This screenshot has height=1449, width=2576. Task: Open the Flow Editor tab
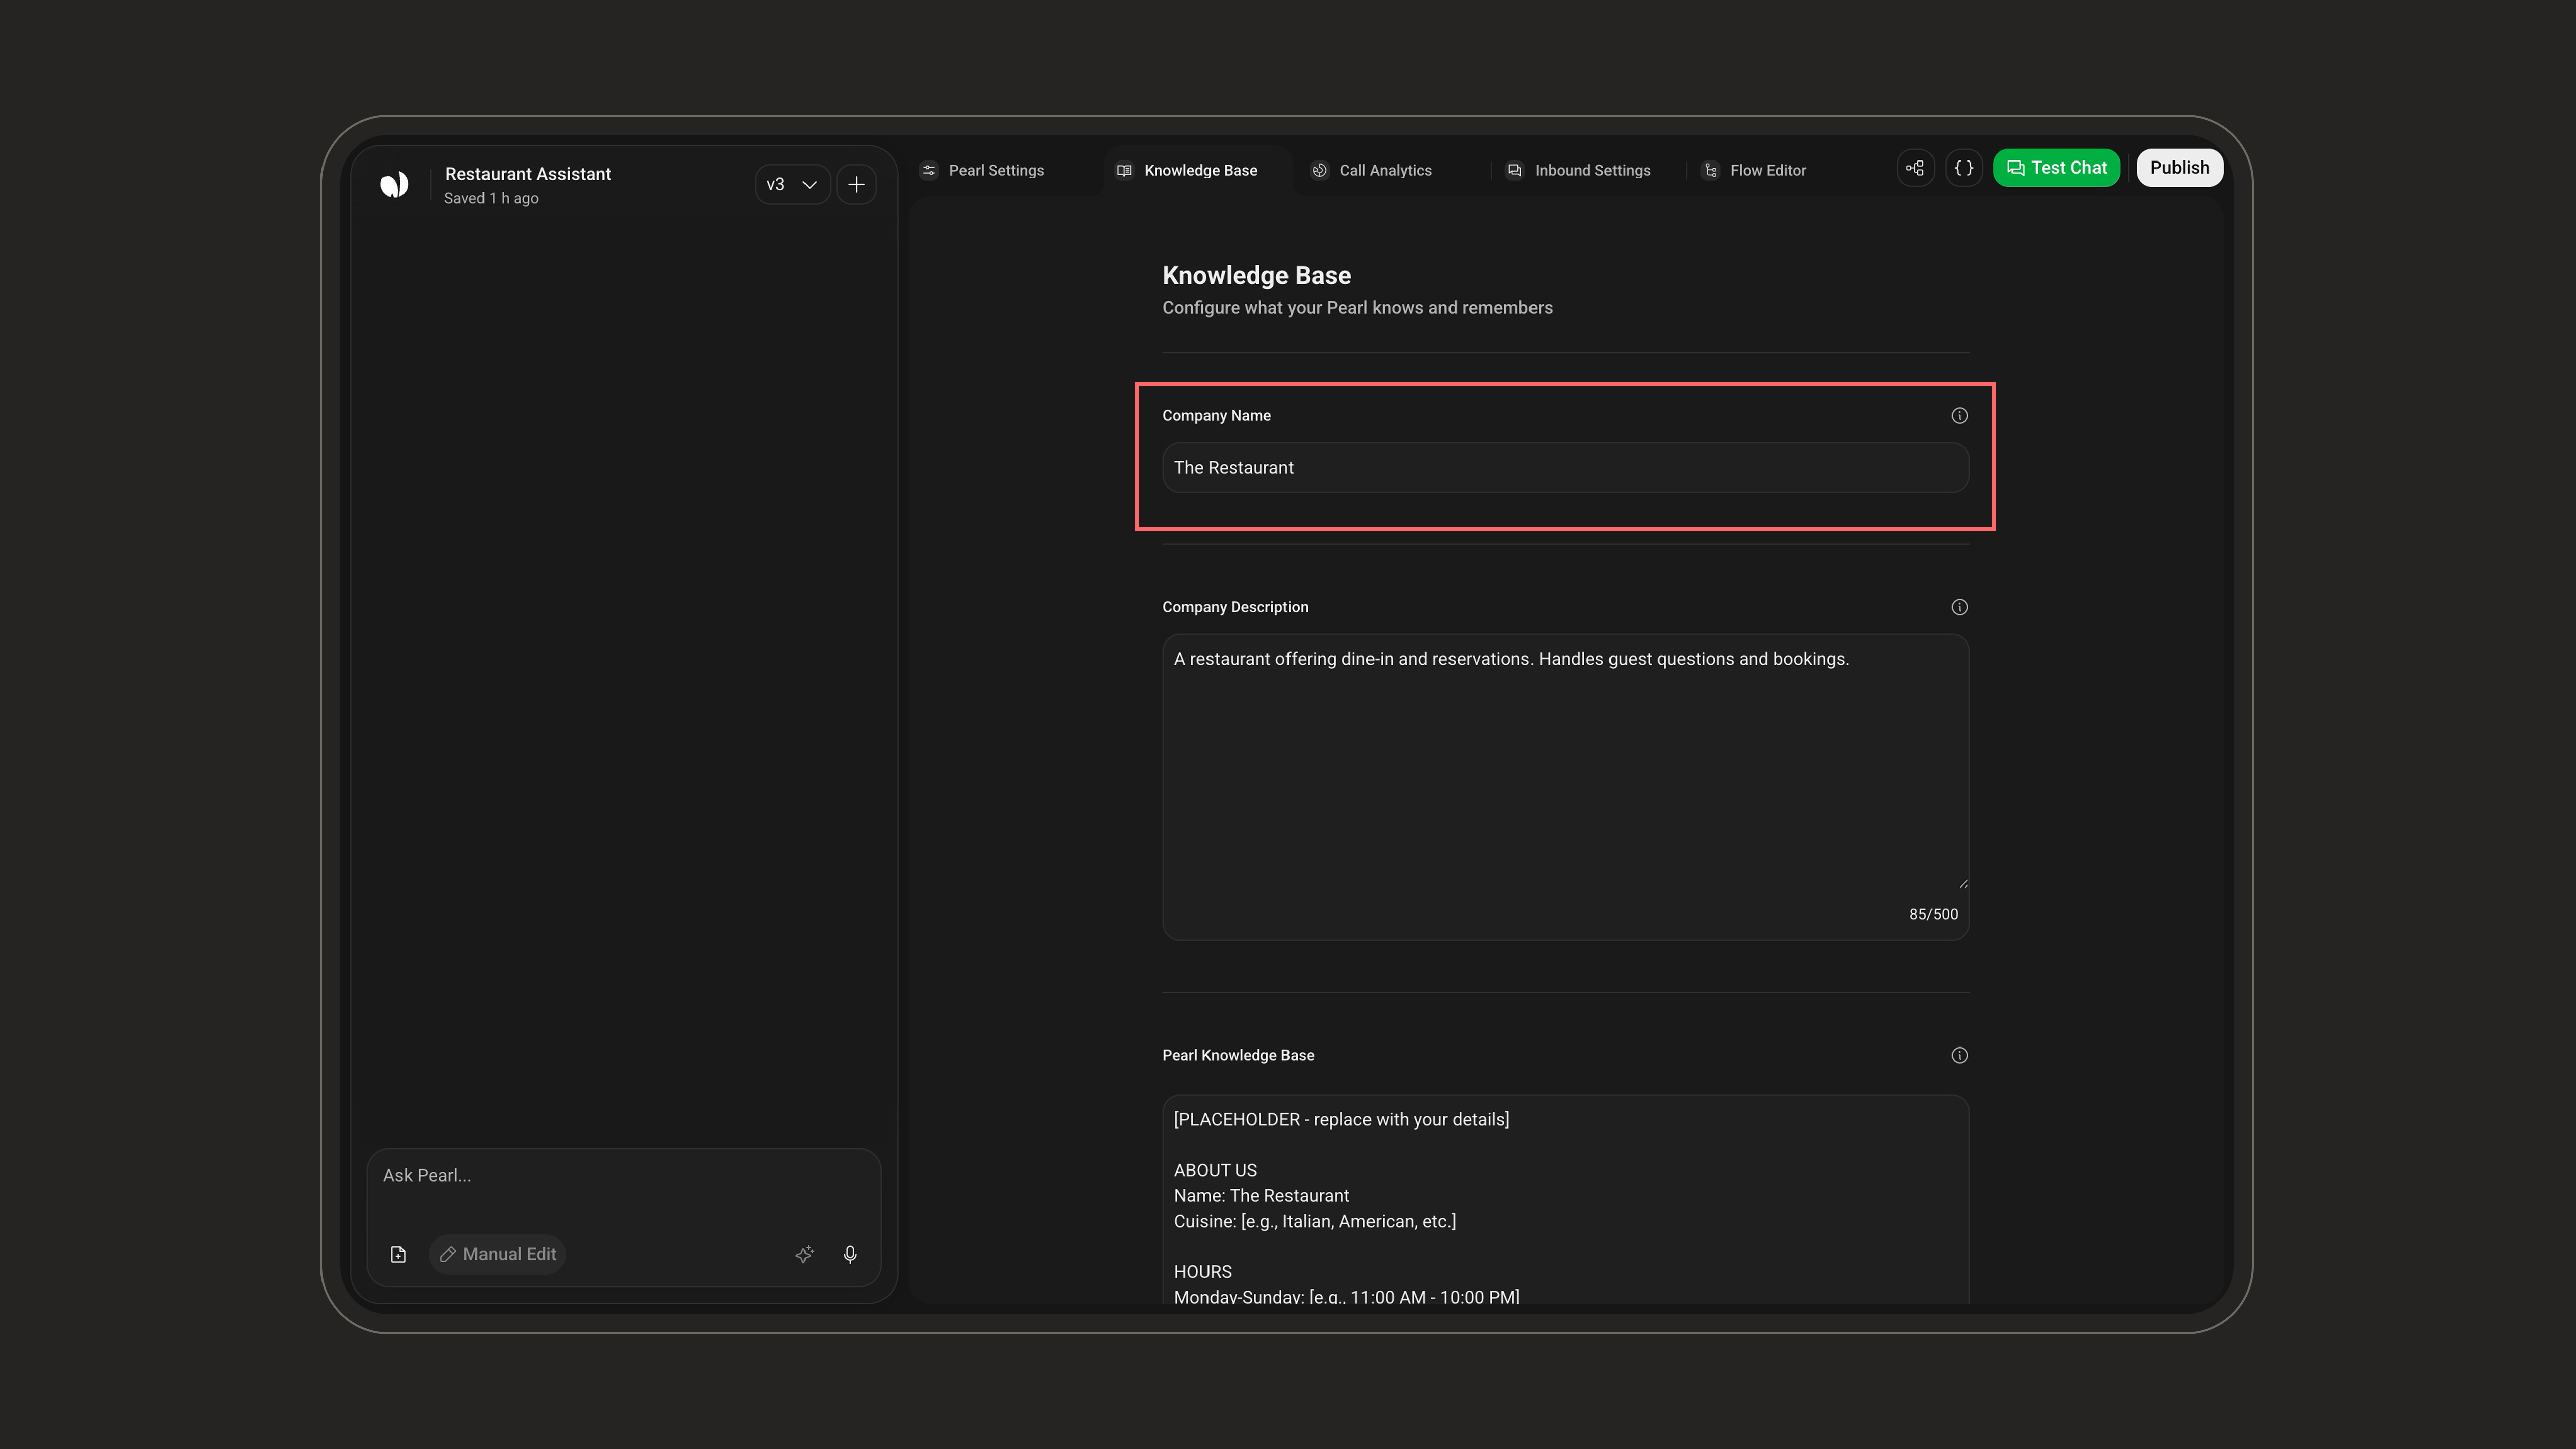pos(1755,170)
